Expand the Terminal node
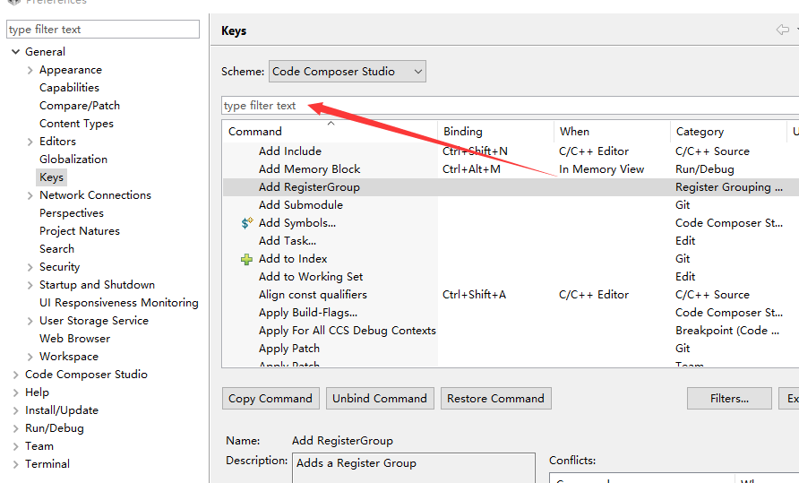Viewport: 799px width, 483px height. pos(16,464)
